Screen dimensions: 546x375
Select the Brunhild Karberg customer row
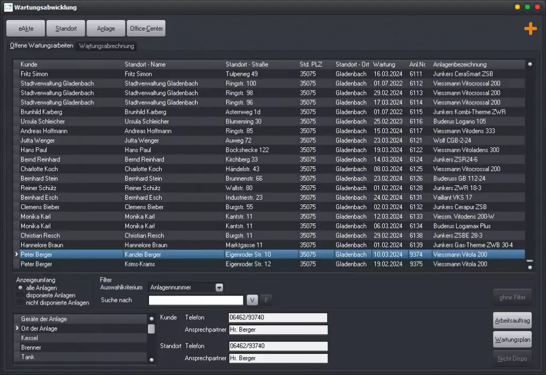pyautogui.click(x=269, y=112)
